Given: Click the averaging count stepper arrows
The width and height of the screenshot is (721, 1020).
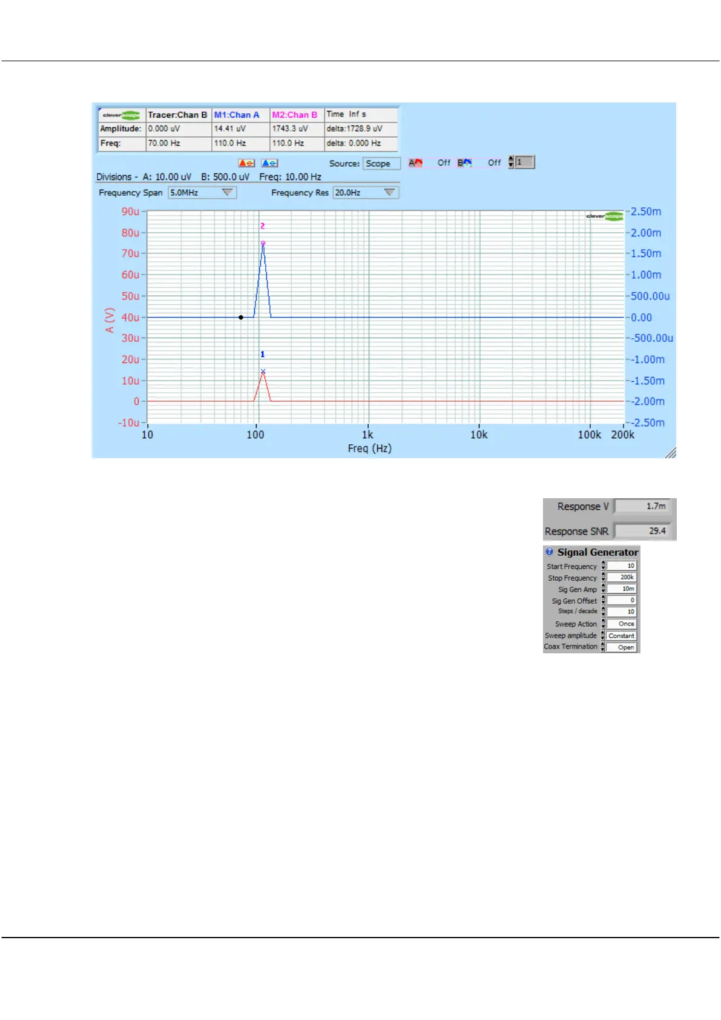Looking at the screenshot, I should 511,162.
